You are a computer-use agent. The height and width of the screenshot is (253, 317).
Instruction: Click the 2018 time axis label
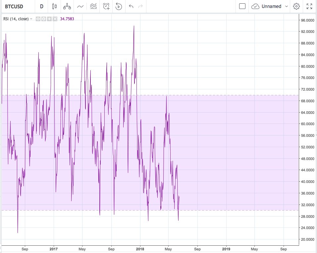pyautogui.click(x=140, y=249)
